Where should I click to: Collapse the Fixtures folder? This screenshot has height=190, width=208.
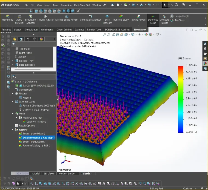coord(13,94)
